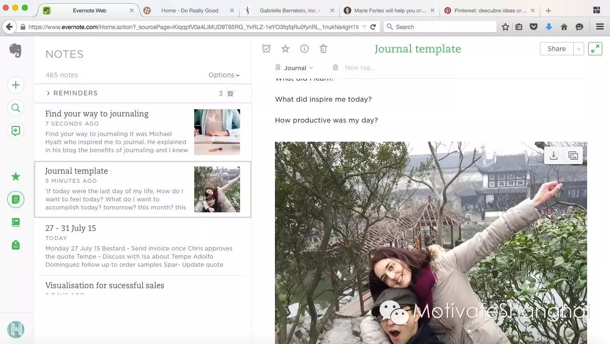This screenshot has width=610, height=344.
Task: Expand the Reminders section
Action: tap(72, 93)
